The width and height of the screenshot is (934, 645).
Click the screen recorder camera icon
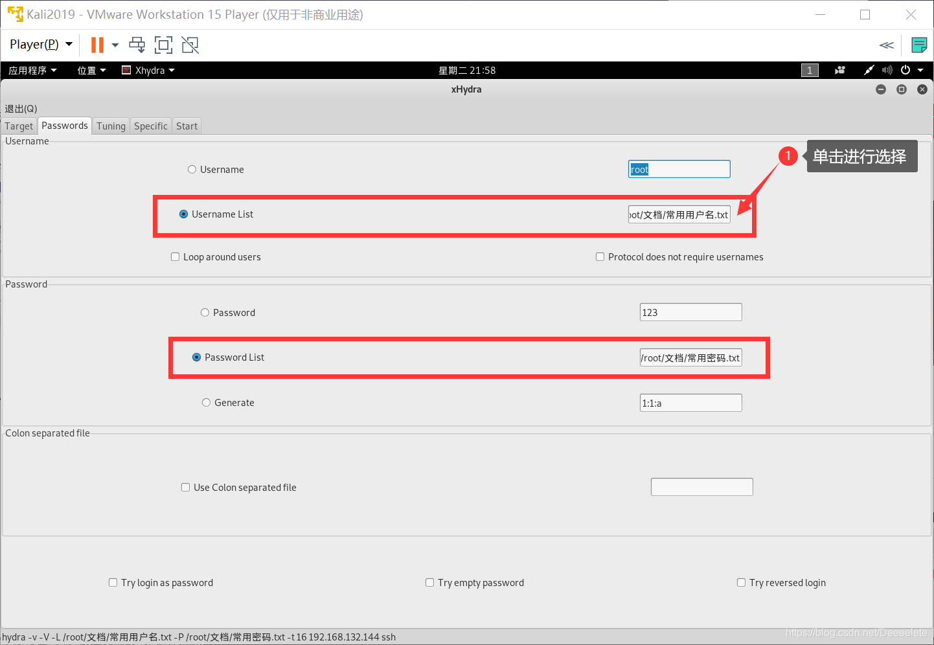[840, 70]
